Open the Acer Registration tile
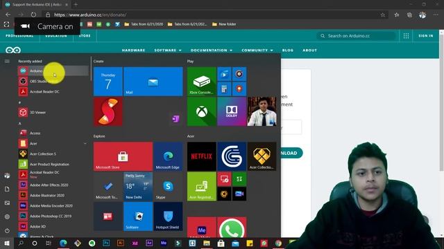This screenshot has height=249, width=444. [x=202, y=186]
